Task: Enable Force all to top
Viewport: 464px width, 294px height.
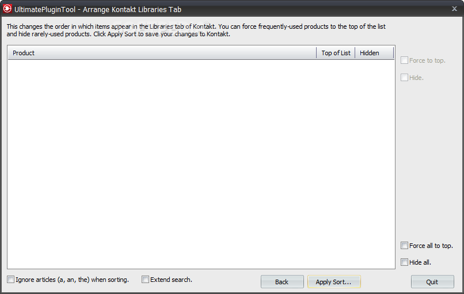Action: (404, 246)
